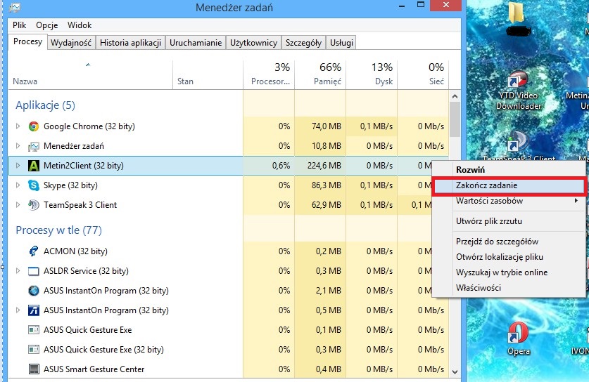Image resolution: width=589 pixels, height=382 pixels.
Task: Click the blue ASUS InstantOn Program icon with expander
Action: click(x=34, y=310)
